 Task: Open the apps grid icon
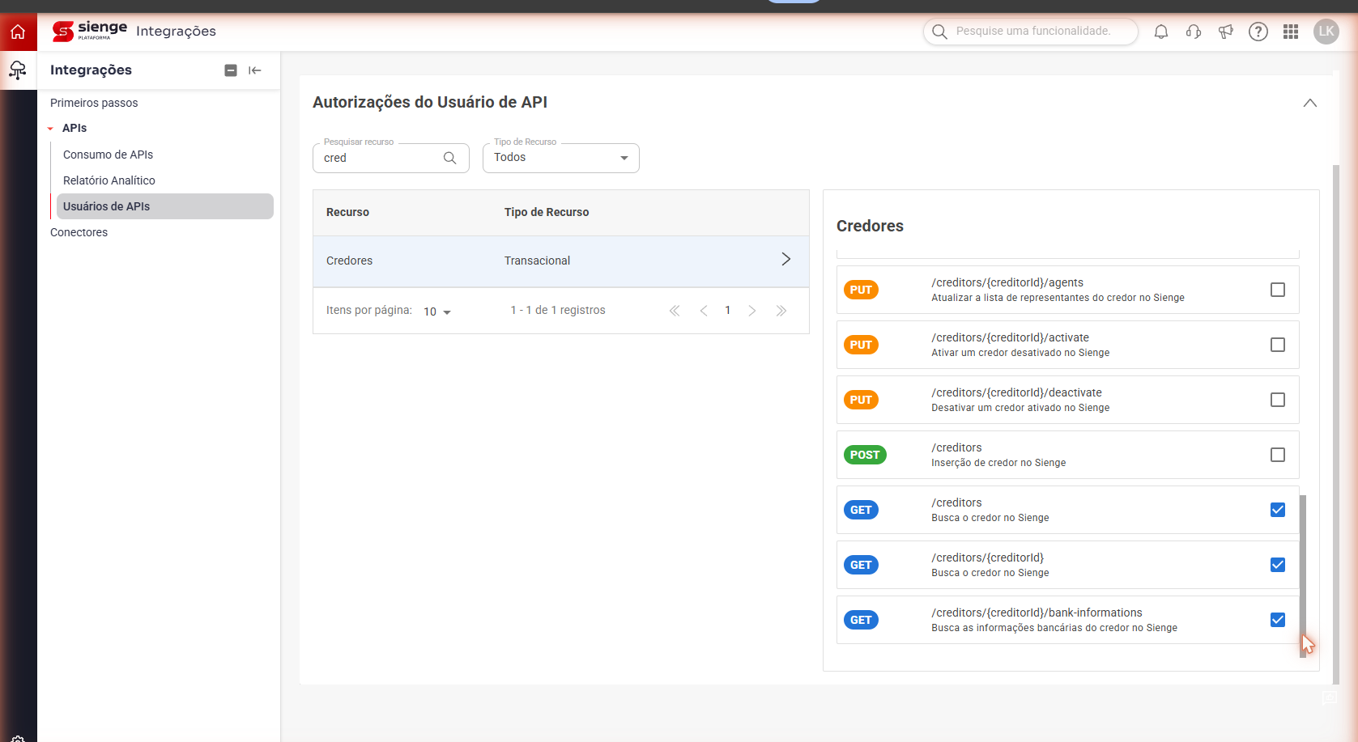coord(1291,32)
